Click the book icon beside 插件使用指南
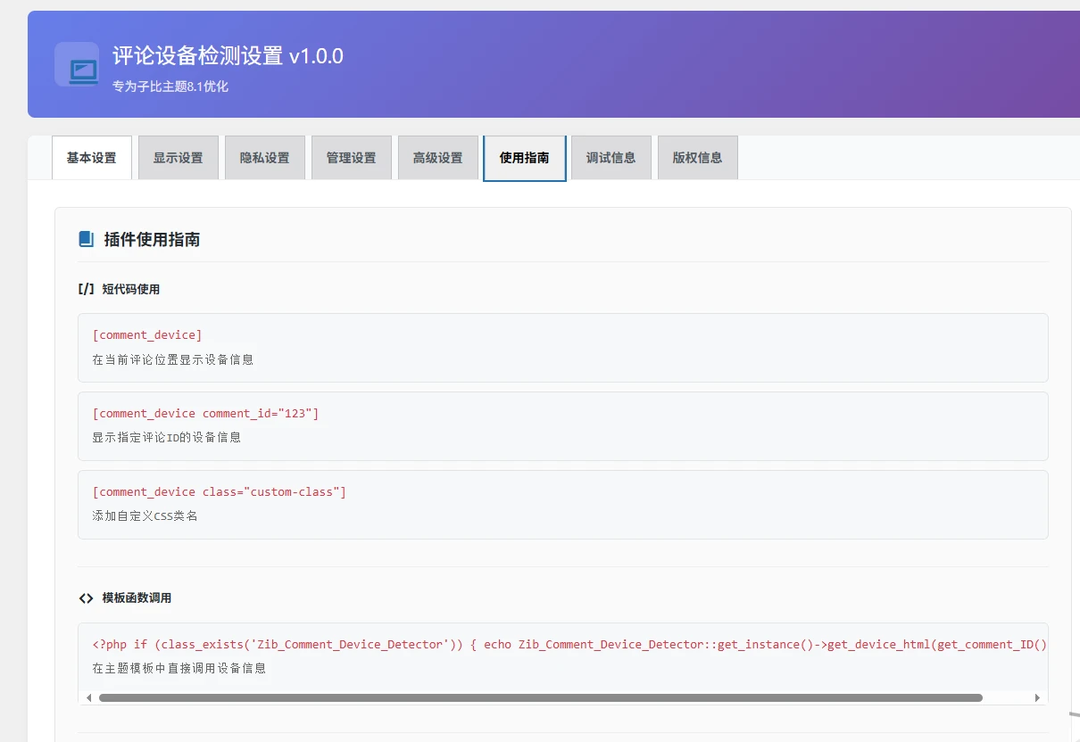This screenshot has width=1080, height=742. [86, 239]
